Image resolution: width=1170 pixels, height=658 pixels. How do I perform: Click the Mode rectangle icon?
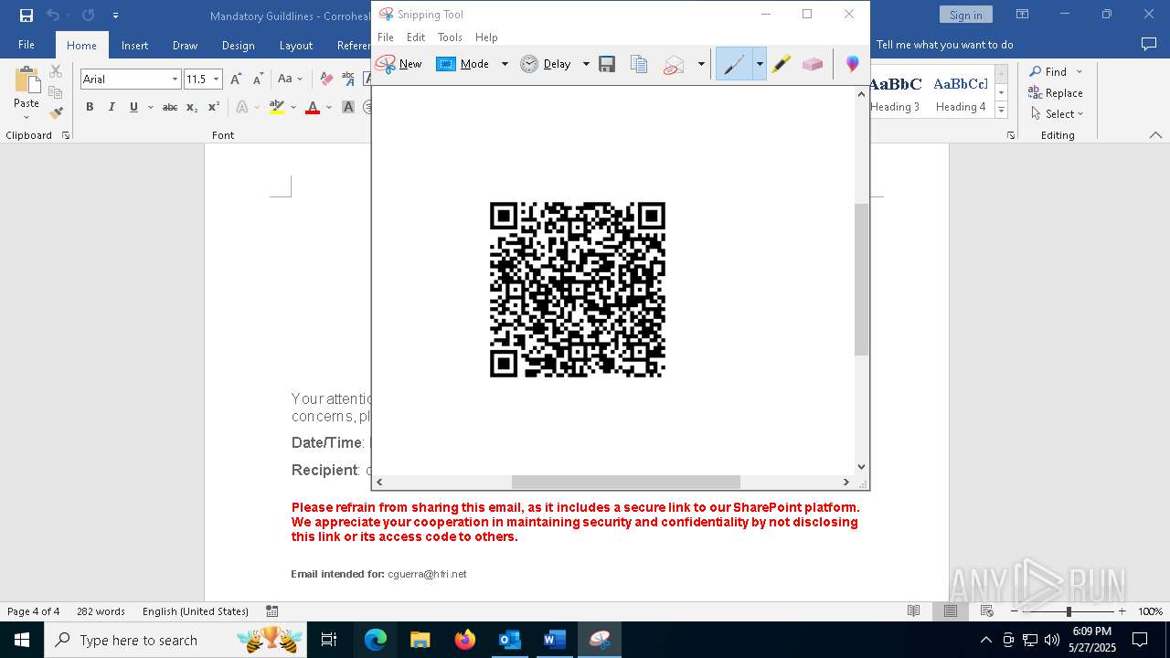pos(445,64)
